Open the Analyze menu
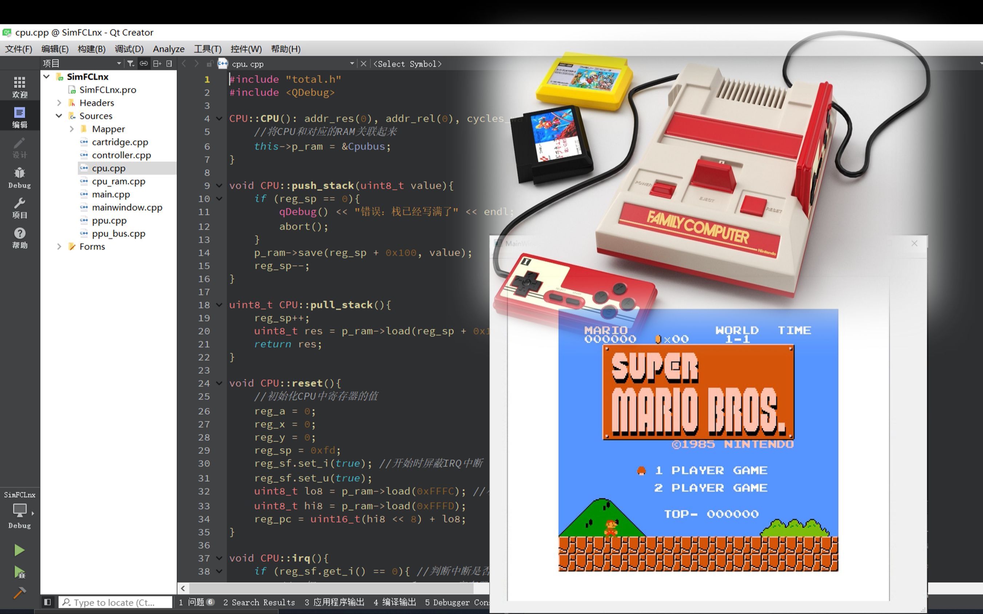This screenshot has width=983, height=614. pyautogui.click(x=169, y=49)
